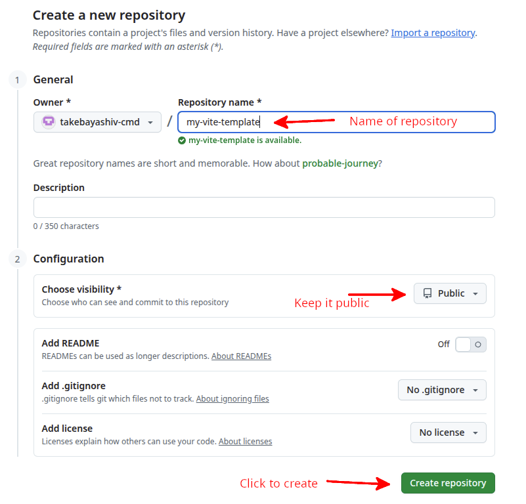The width and height of the screenshot is (526, 504).
Task: Open the About licenses link
Action: 245,441
